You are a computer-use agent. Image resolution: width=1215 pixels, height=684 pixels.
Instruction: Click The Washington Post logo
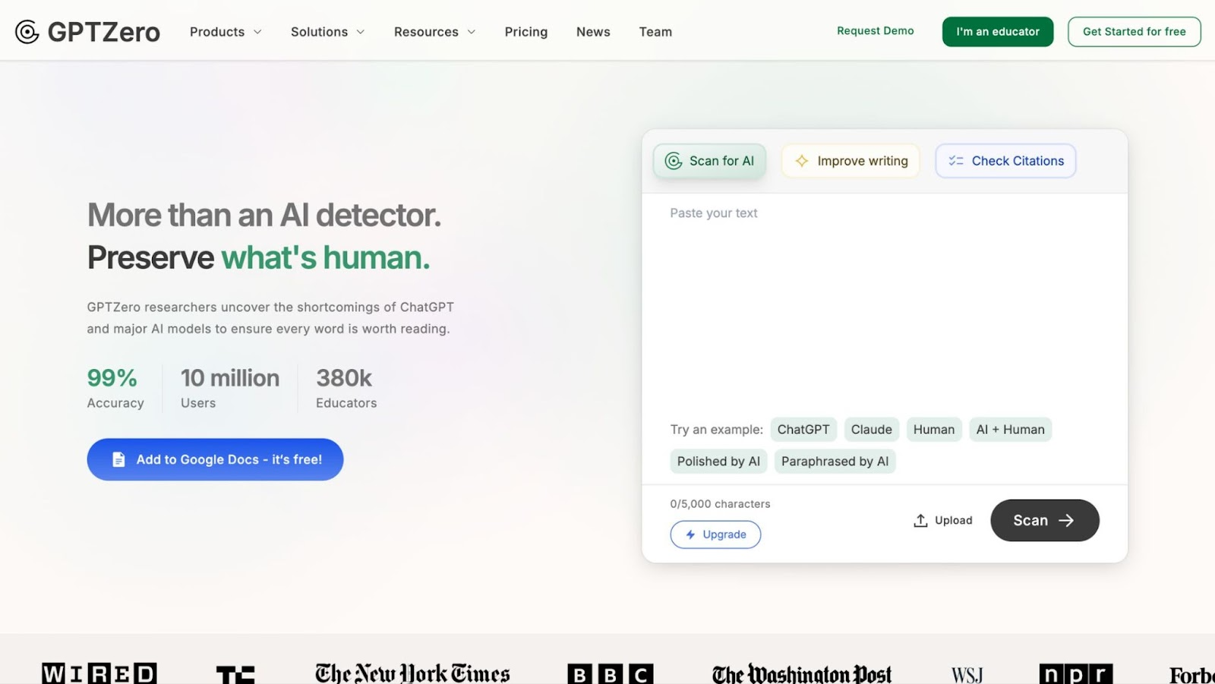tap(802, 673)
